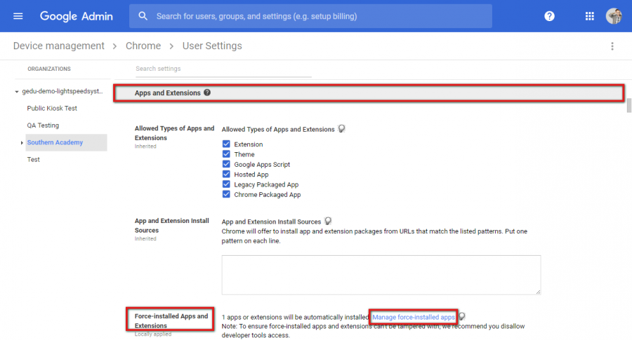The image size is (632, 340).
Task: Toggle the Google Apps Script checkbox
Action: (226, 164)
